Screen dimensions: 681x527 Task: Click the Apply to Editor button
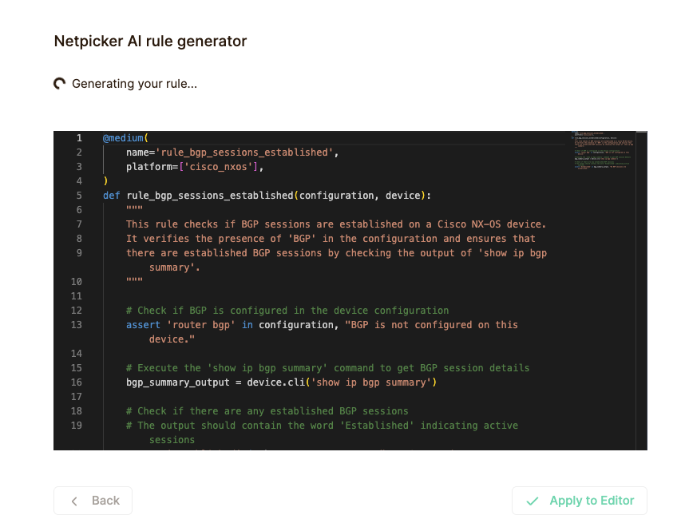tap(579, 501)
